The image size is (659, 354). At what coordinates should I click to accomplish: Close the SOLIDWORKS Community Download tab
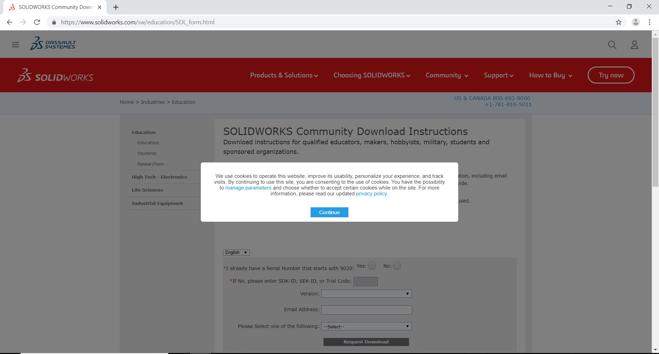100,7
